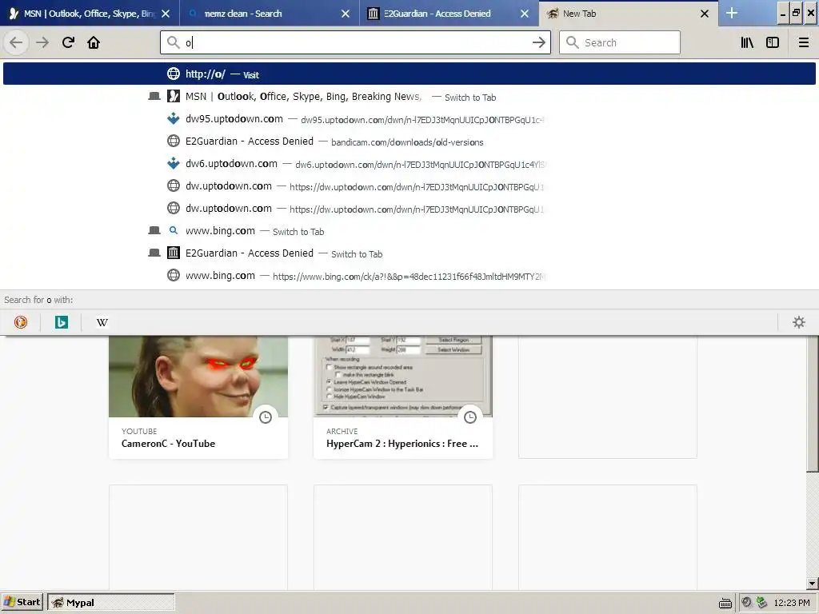Screen dimensions: 819x614
Task: Click the address bar input field
Action: click(x=355, y=42)
